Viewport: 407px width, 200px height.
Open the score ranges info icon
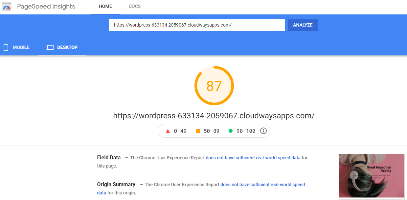point(263,131)
